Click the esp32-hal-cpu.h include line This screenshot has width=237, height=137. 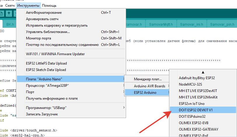click(22, 135)
